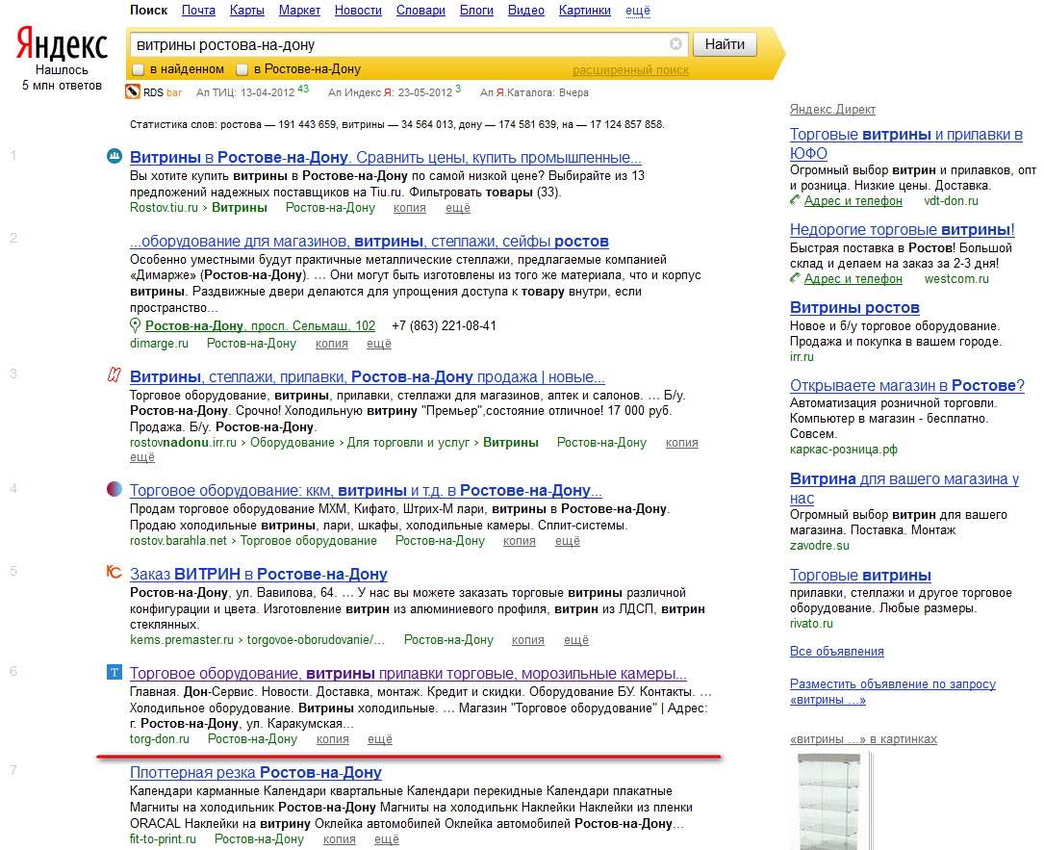This screenshot has height=850, width=1044.
Task: Open cached 'копия' of fit-to-print.ru result
Action: click(340, 839)
